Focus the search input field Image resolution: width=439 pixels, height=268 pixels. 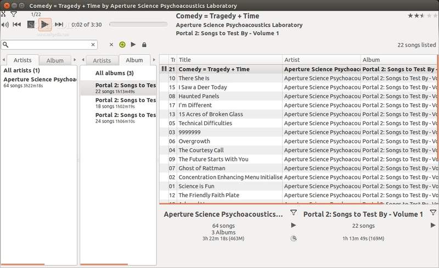tap(50, 44)
